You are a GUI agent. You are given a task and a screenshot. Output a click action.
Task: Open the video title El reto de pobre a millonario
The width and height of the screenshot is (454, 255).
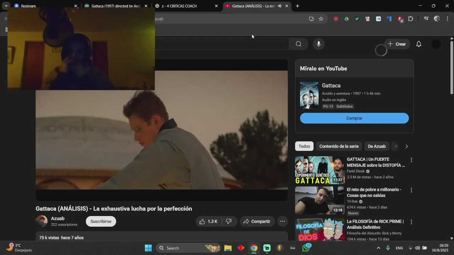(374, 192)
